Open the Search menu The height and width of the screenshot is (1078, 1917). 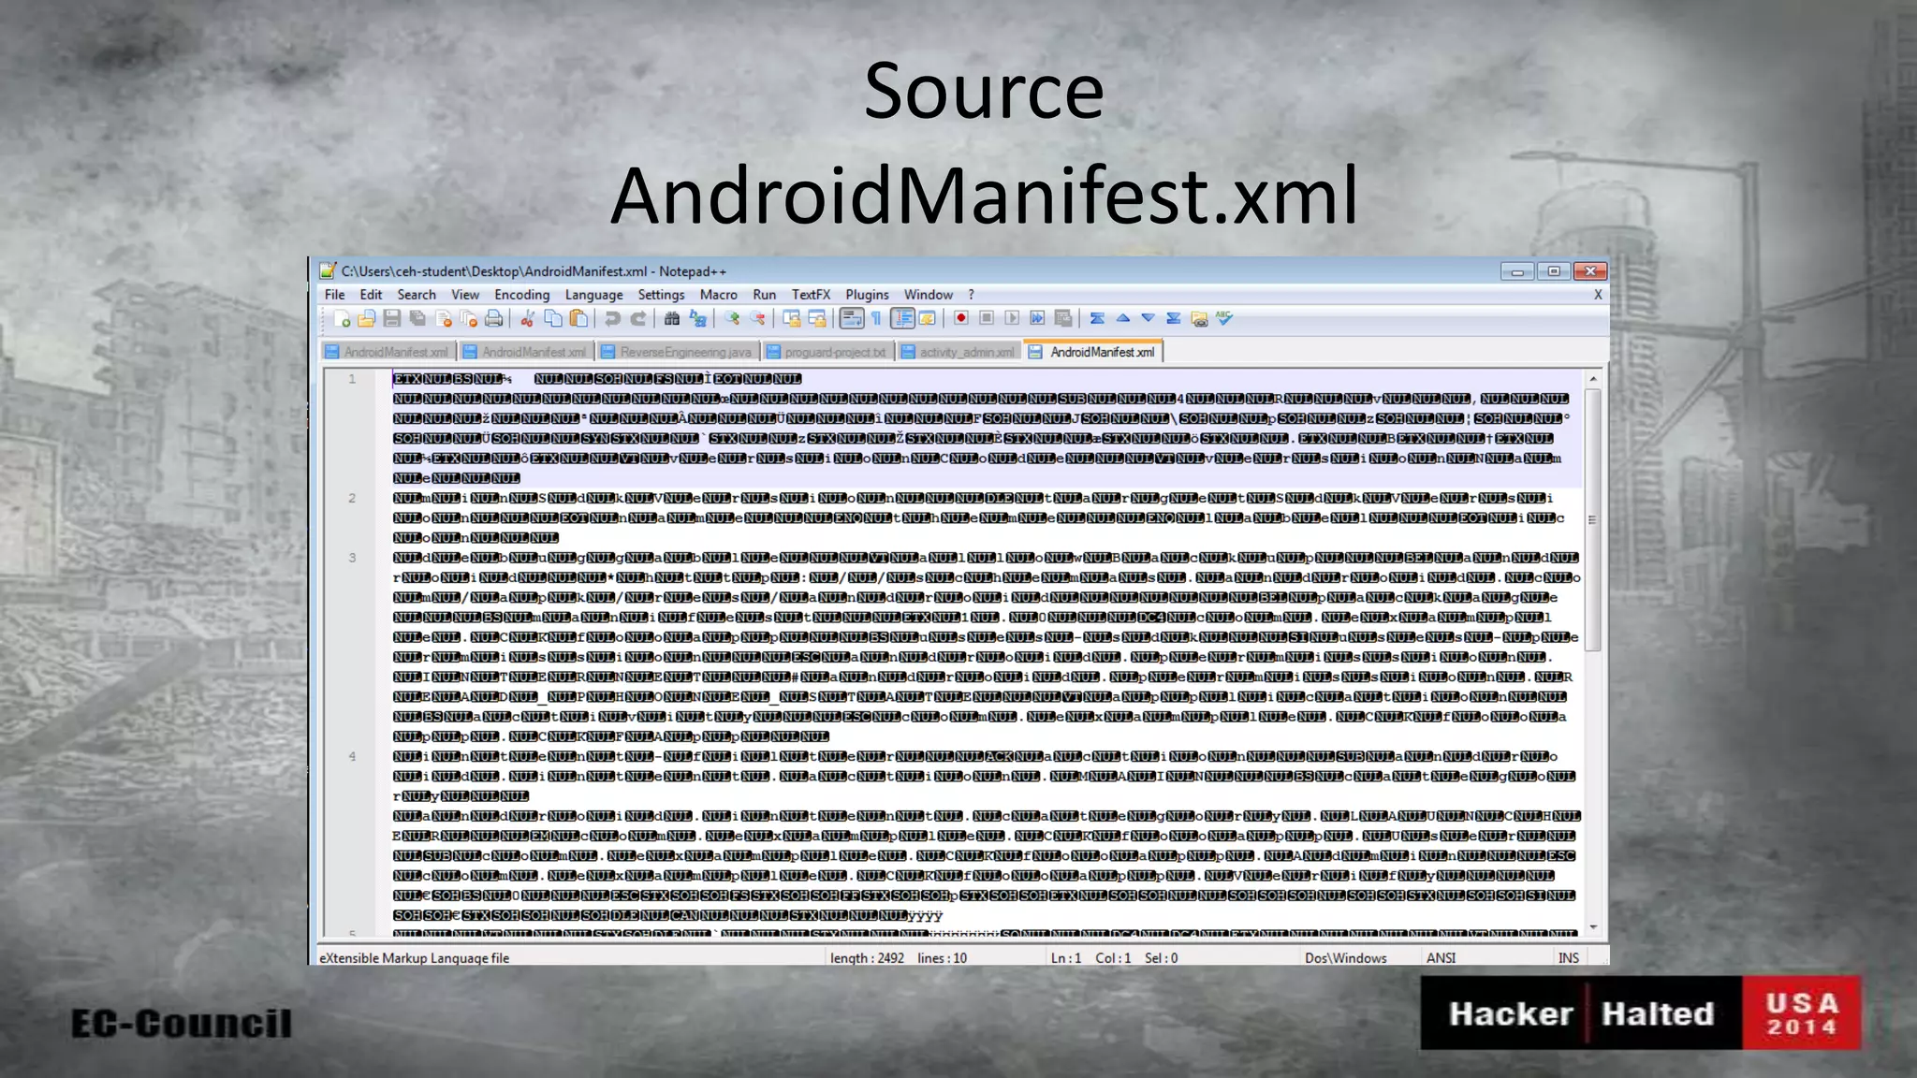[417, 295]
